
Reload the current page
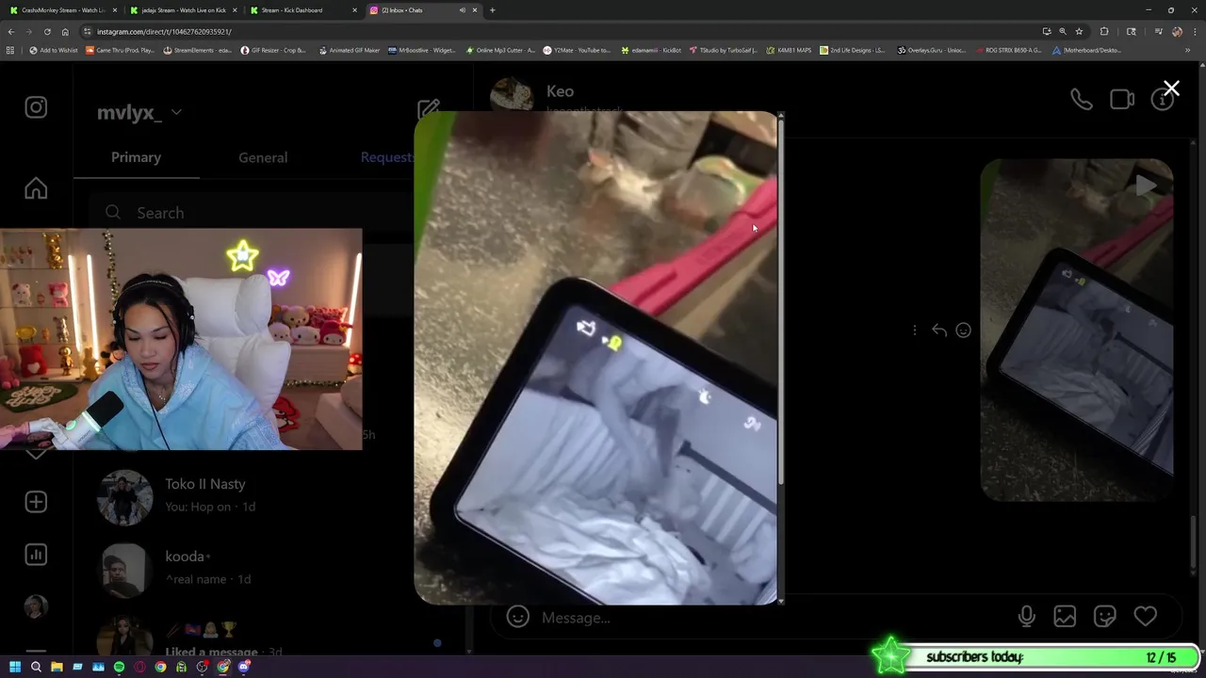point(47,31)
